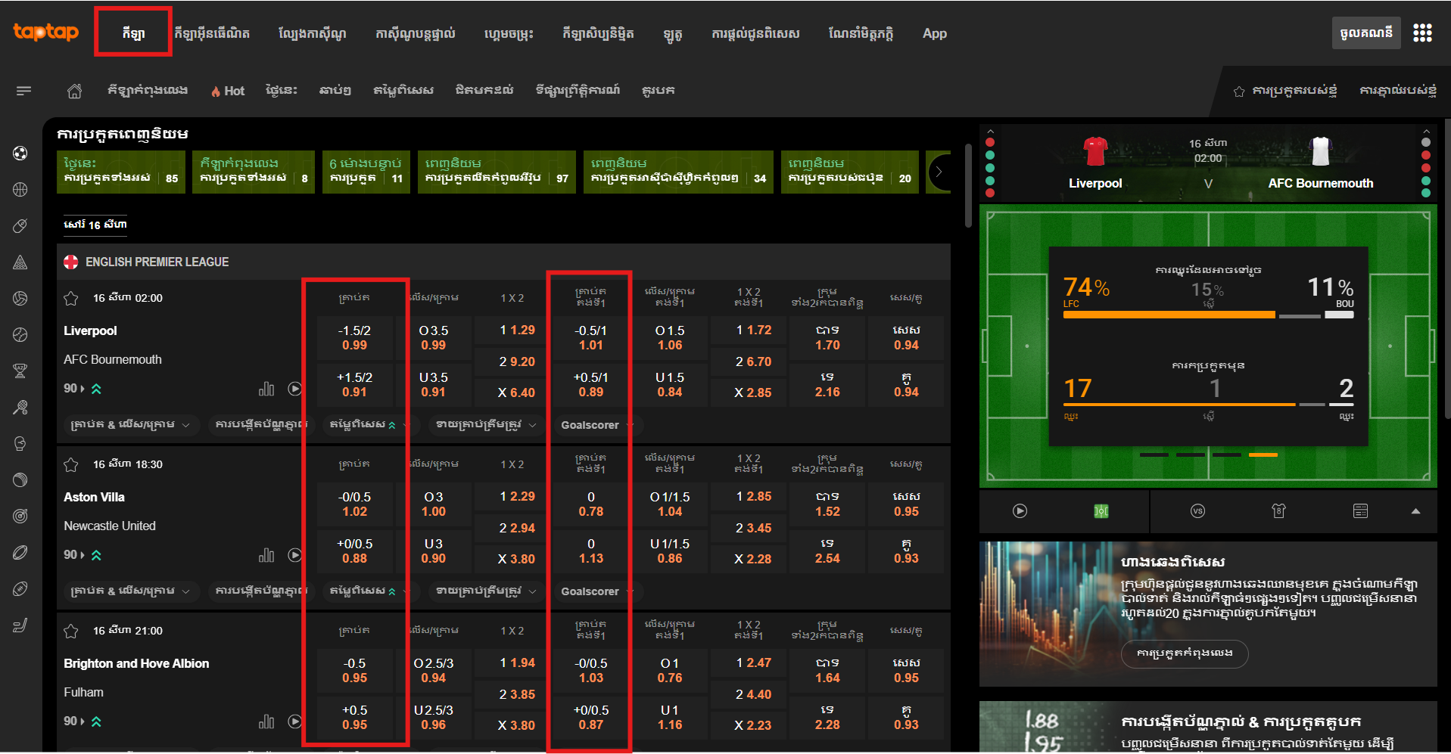Bet Aston Villa over O3 at 1.00
Screen dimensions: 1451x754
[x=434, y=504]
